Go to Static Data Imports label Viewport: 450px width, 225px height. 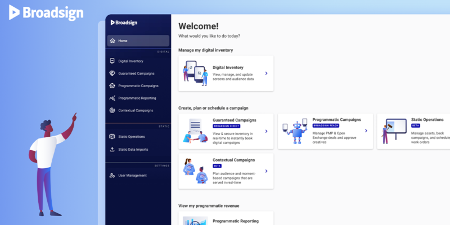click(x=133, y=150)
